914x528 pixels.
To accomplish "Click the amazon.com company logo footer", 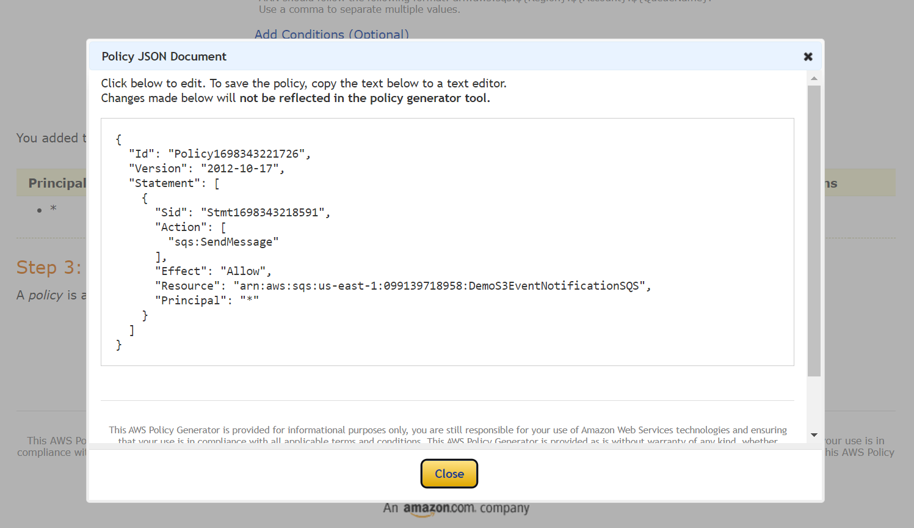I will click(x=456, y=508).
